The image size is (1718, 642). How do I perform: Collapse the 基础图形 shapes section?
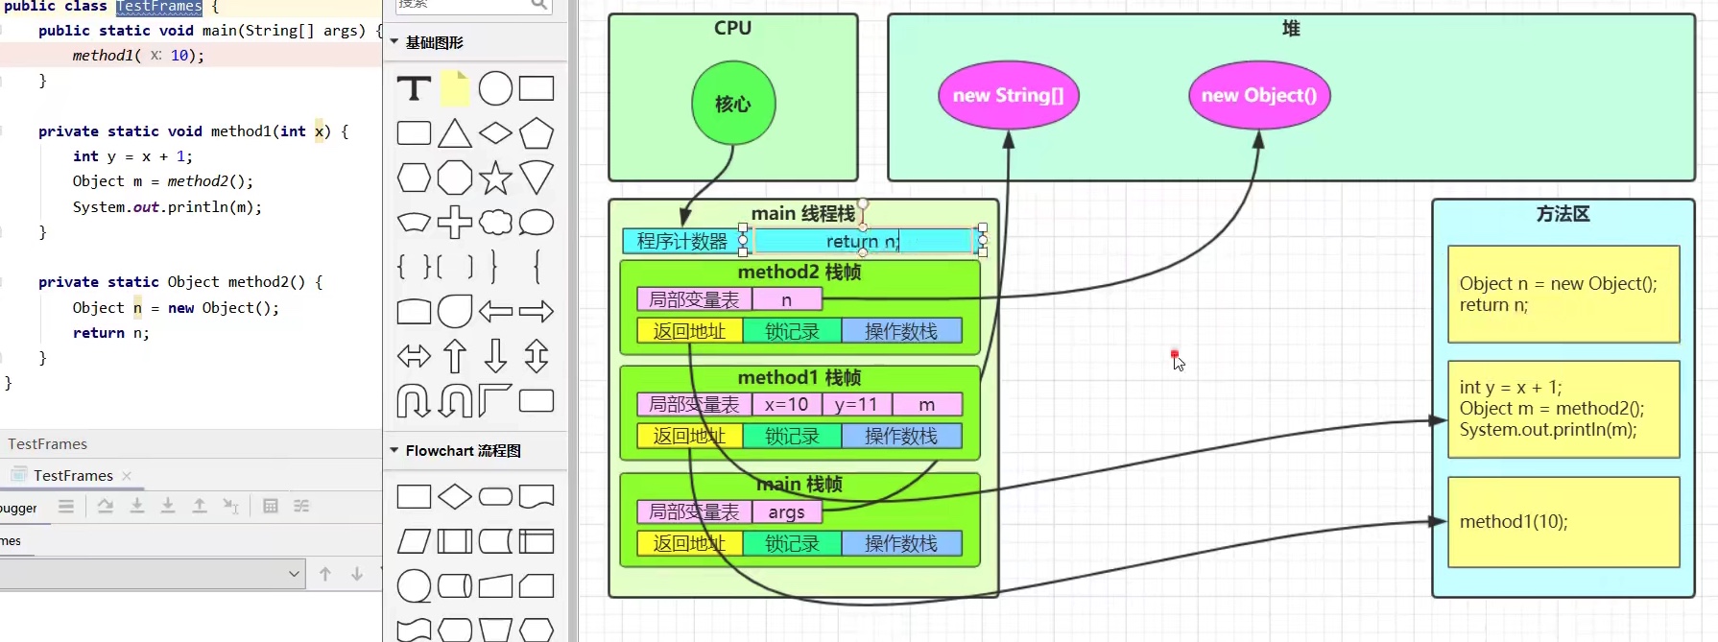[x=394, y=42]
